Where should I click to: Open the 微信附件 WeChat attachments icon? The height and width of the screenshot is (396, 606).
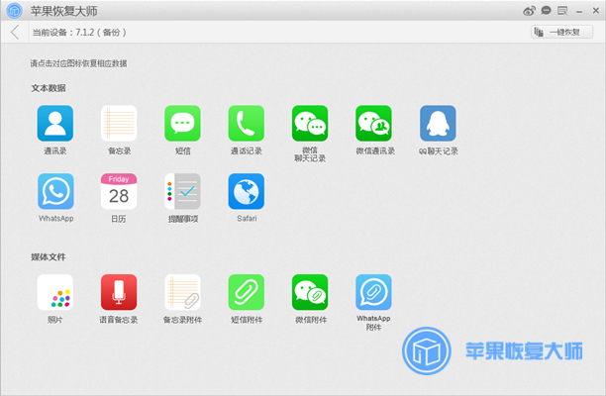pos(310,292)
